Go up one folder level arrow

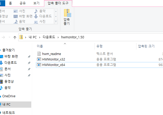point(15,37)
